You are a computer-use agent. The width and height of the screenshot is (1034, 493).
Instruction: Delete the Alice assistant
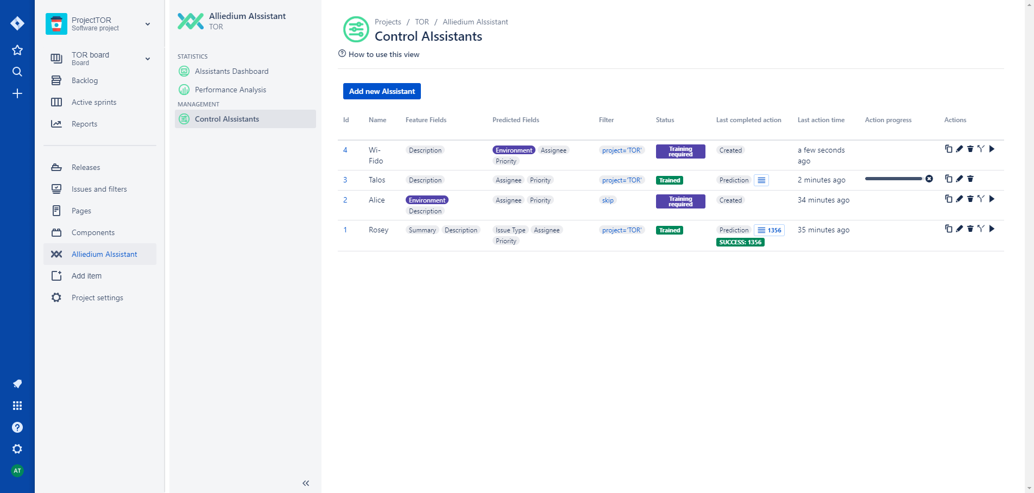pyautogui.click(x=970, y=199)
